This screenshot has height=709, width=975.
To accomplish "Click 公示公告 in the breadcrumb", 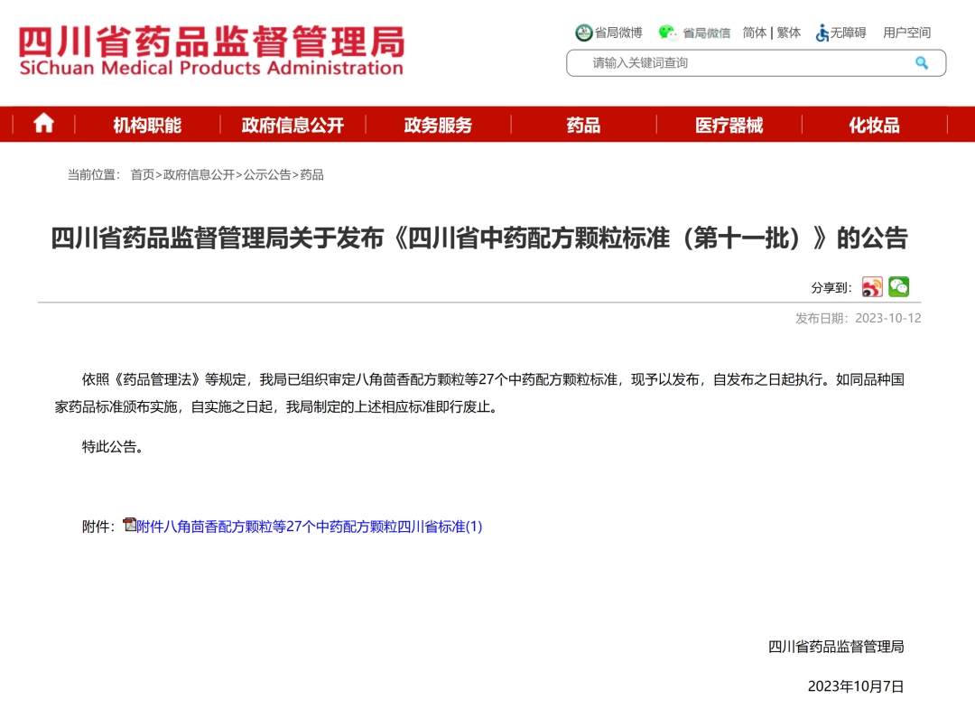I will click(267, 174).
